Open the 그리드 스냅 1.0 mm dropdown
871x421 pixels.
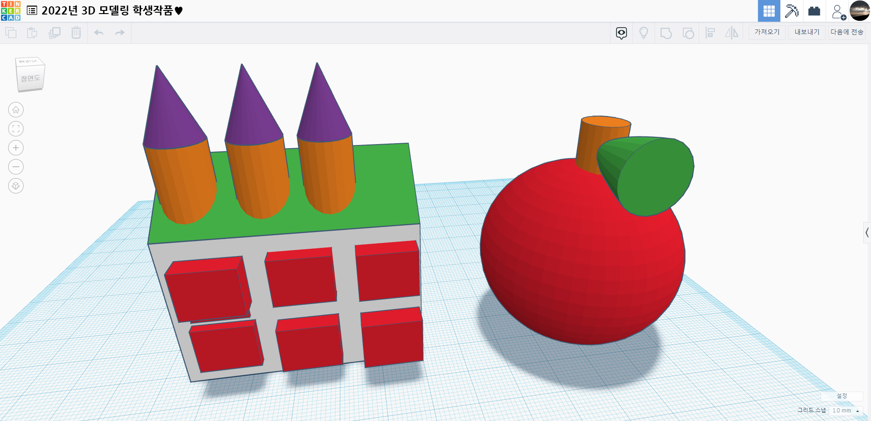845,411
